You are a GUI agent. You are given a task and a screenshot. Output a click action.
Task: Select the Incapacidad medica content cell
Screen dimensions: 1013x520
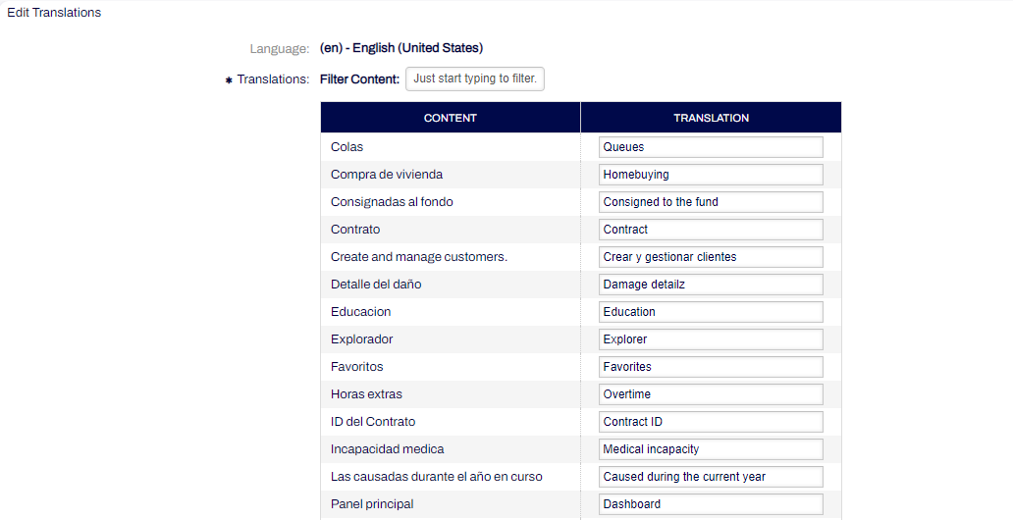point(451,449)
